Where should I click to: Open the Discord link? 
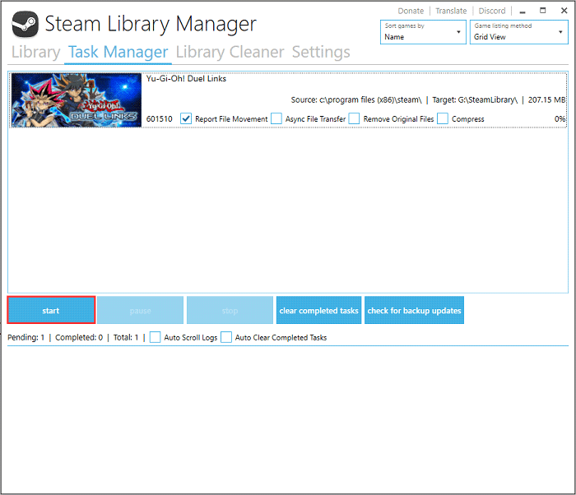[x=492, y=11]
